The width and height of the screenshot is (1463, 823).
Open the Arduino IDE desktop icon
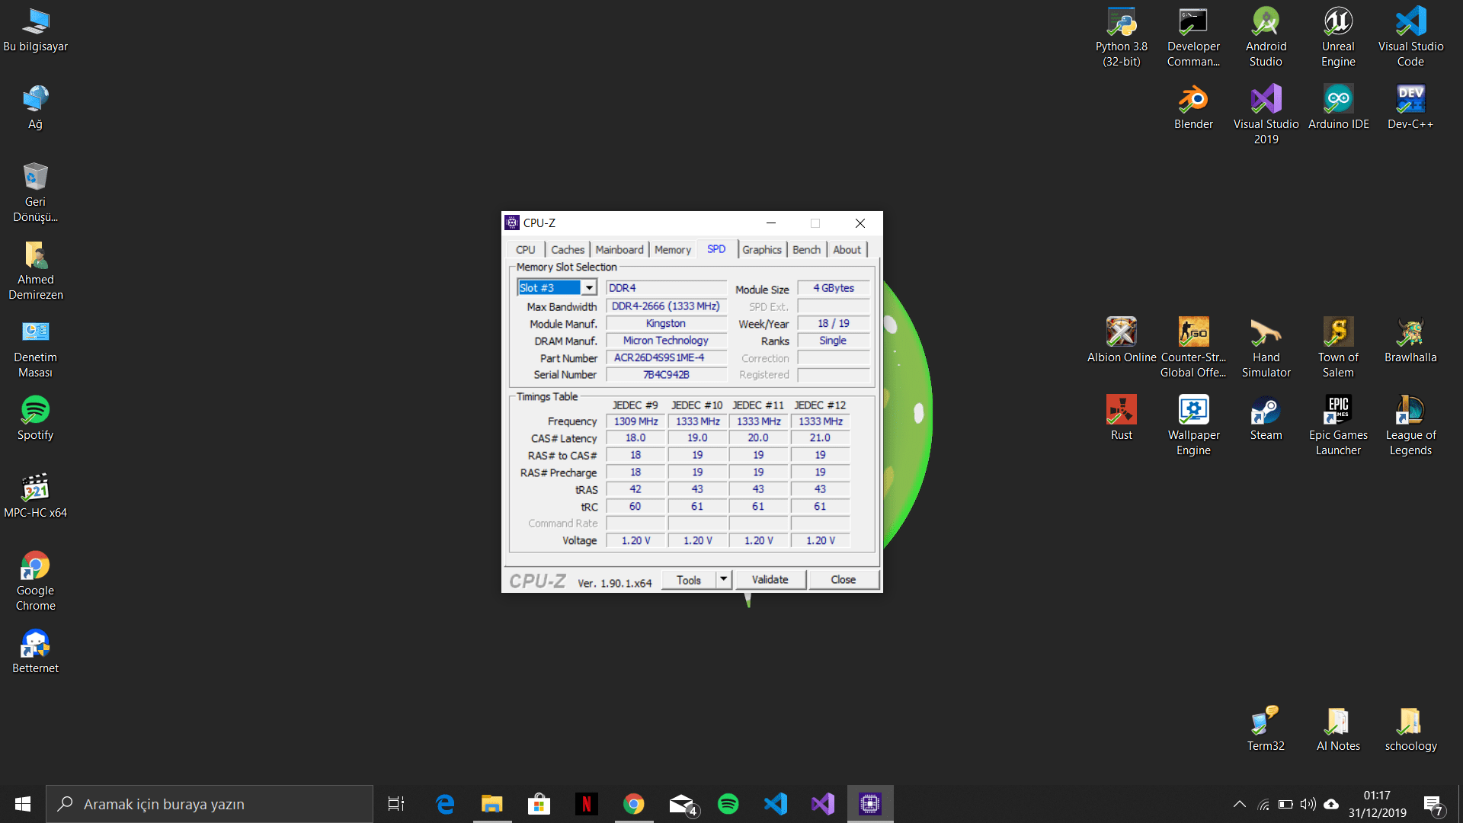[1338, 100]
